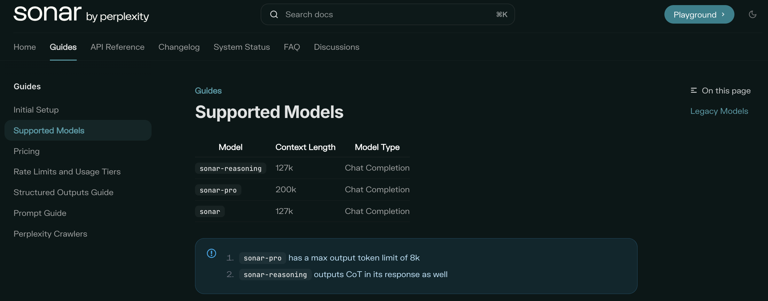Switch to the Changelog tab
Image resolution: width=768 pixels, height=301 pixels.
point(179,47)
